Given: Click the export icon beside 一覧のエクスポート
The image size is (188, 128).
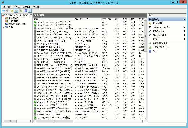Looking at the screenshot, I should click(150, 47).
